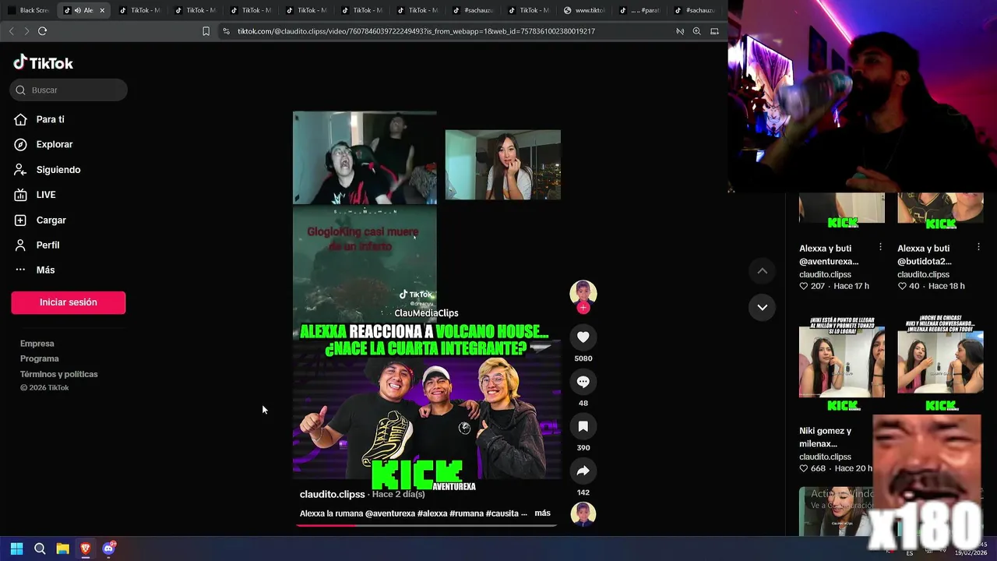
Task: Switch to the #parat tab
Action: coord(639,10)
